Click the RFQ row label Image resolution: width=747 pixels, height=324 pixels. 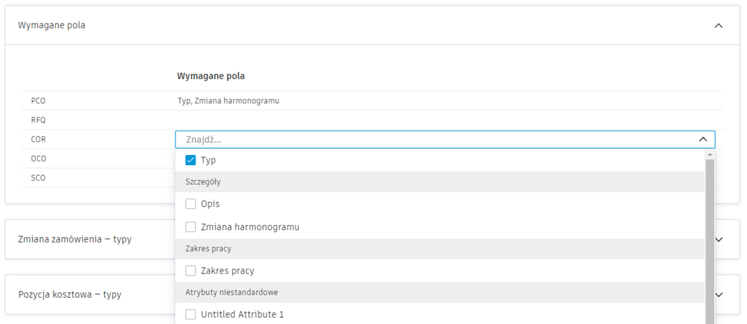tap(39, 120)
